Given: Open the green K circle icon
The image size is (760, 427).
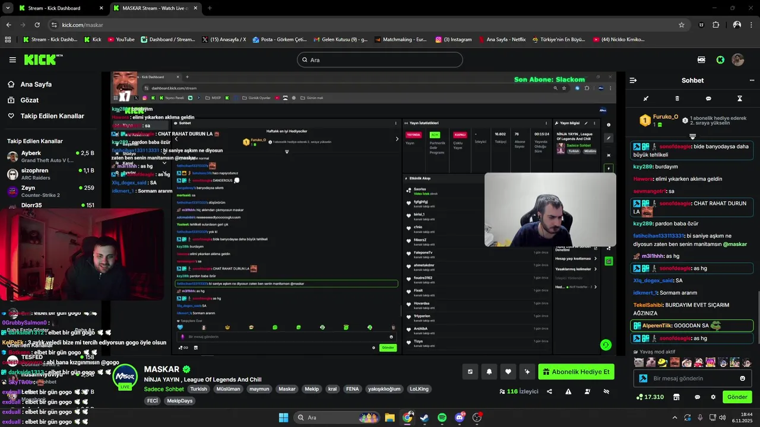Looking at the screenshot, I should coord(720,60).
